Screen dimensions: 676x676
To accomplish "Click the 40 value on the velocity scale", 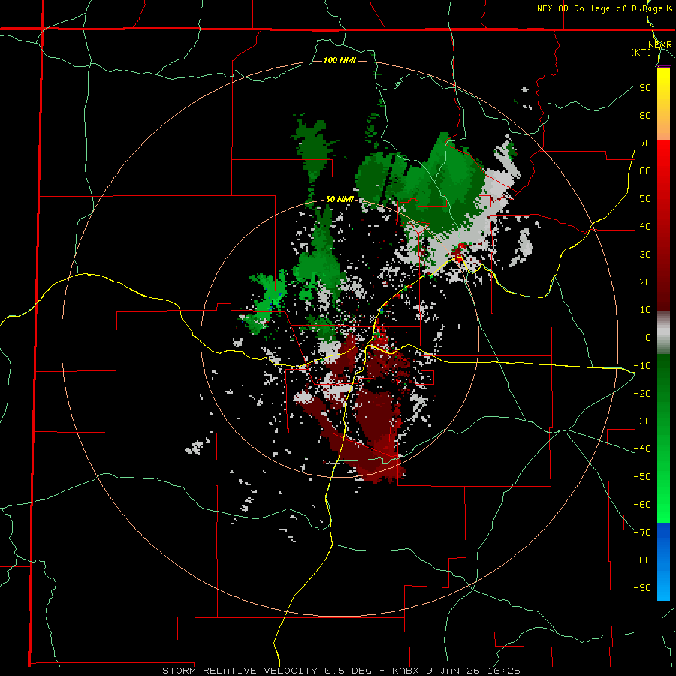I will [645, 226].
